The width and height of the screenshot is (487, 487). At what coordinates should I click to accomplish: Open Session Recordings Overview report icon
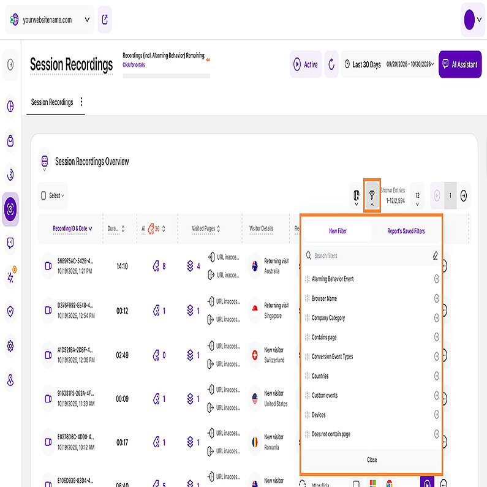[x=45, y=162]
